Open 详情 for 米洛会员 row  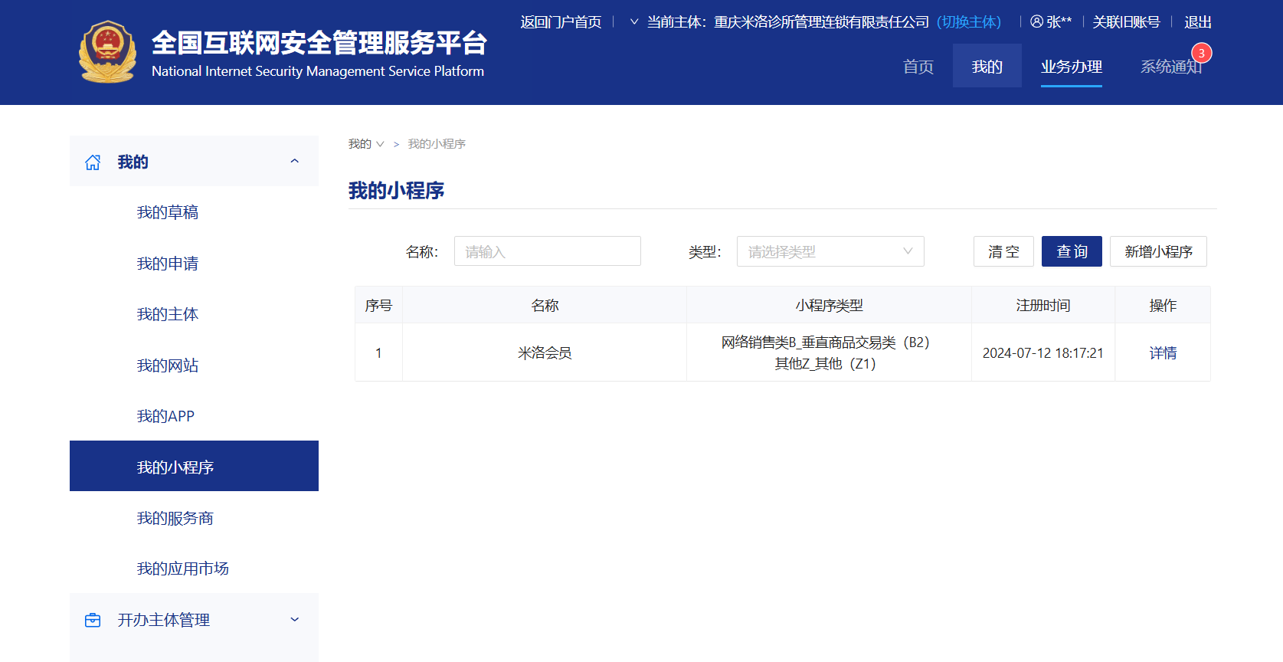click(1163, 352)
